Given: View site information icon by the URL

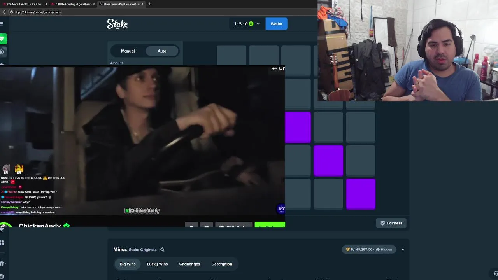Looking at the screenshot, I should pyautogui.click(x=11, y=12).
